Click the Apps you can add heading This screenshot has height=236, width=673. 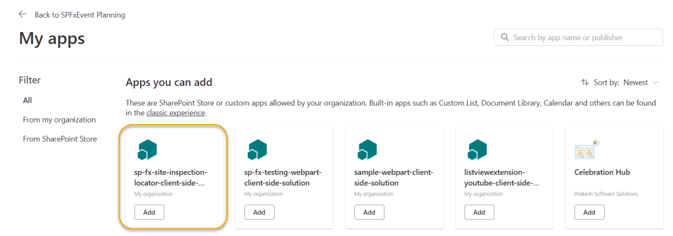[169, 82]
